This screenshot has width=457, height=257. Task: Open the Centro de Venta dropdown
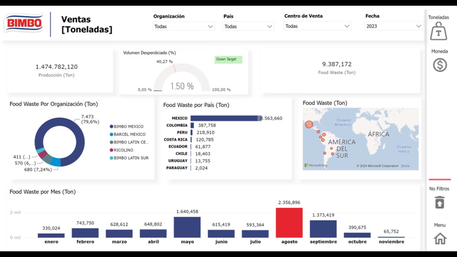click(317, 26)
